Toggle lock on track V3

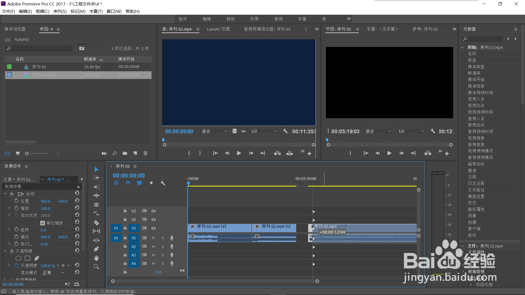(125, 211)
